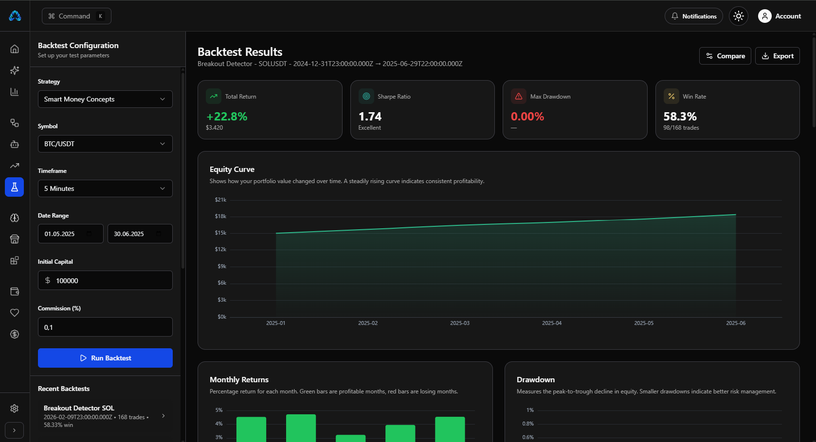
Task: Click the 98/168 trades text
Action: (681, 128)
